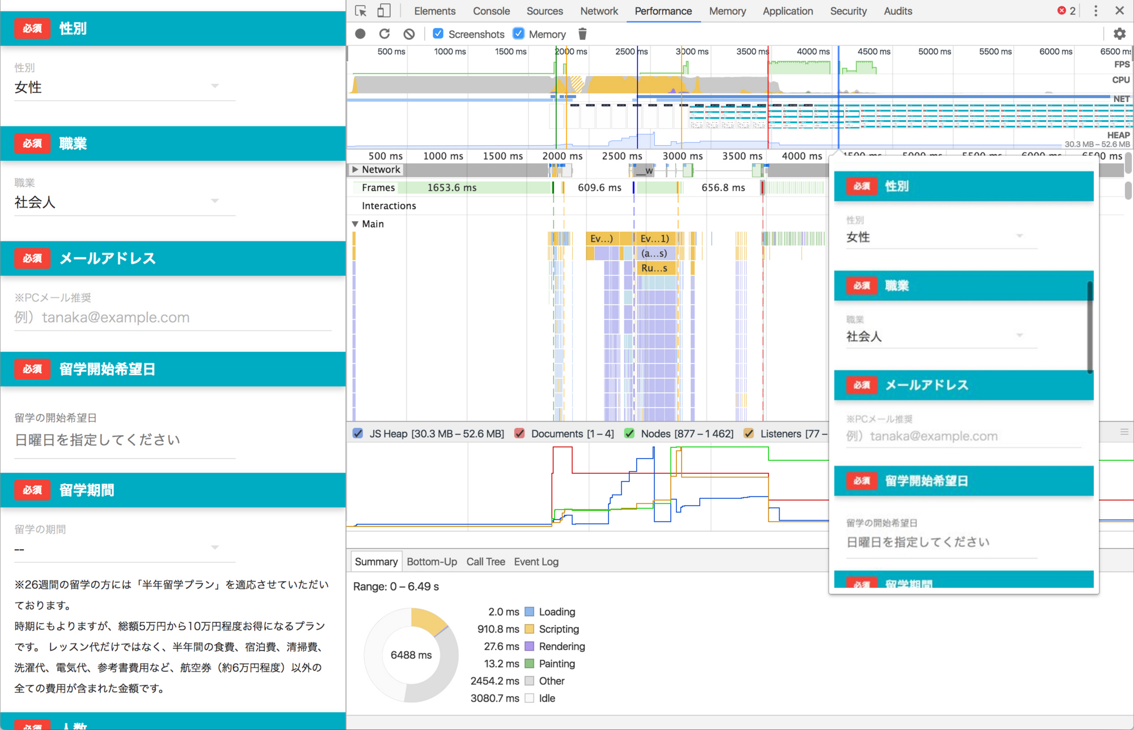Open the Event Log view
Screen dimensions: 1134x730
536,562
